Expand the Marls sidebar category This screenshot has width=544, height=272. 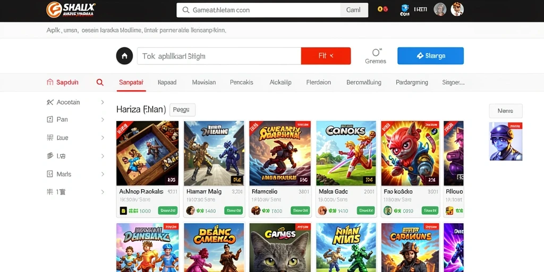(x=75, y=174)
